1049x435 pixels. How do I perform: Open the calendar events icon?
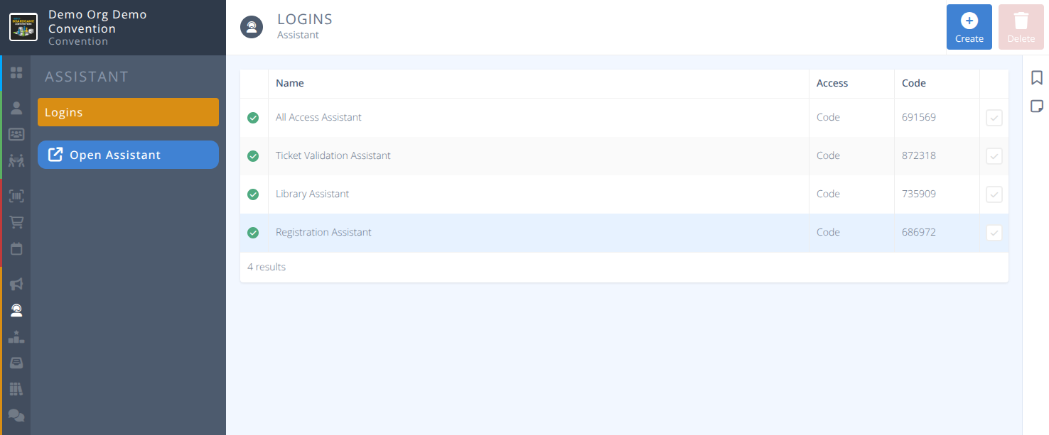16,248
